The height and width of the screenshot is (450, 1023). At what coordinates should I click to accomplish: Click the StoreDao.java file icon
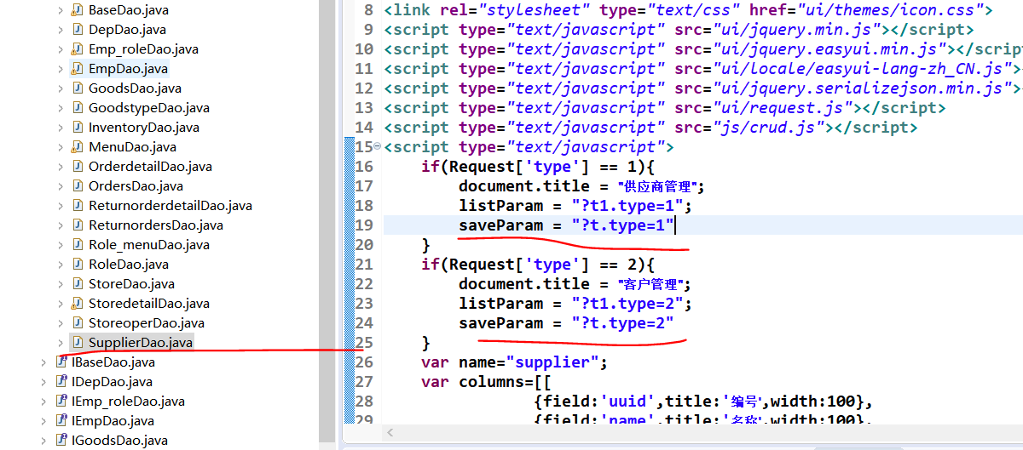point(78,284)
